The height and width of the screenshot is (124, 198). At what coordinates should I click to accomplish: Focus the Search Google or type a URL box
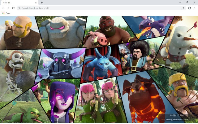coord(101,8)
